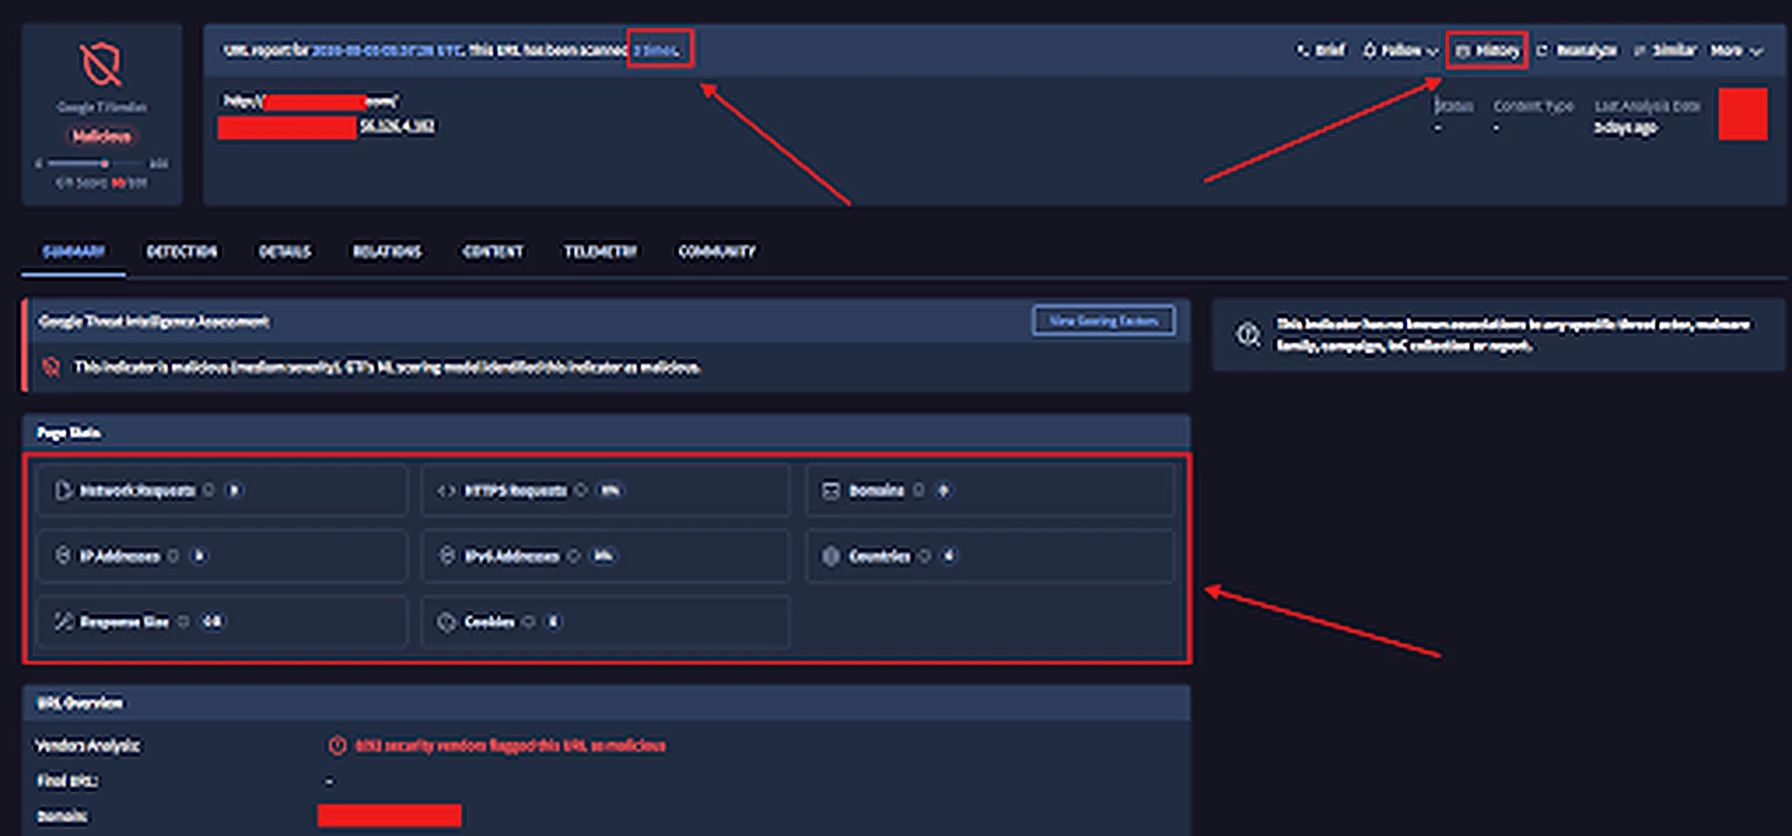Click the magnifier icon in the associations panel
The width and height of the screenshot is (1792, 836).
pos(1248,334)
